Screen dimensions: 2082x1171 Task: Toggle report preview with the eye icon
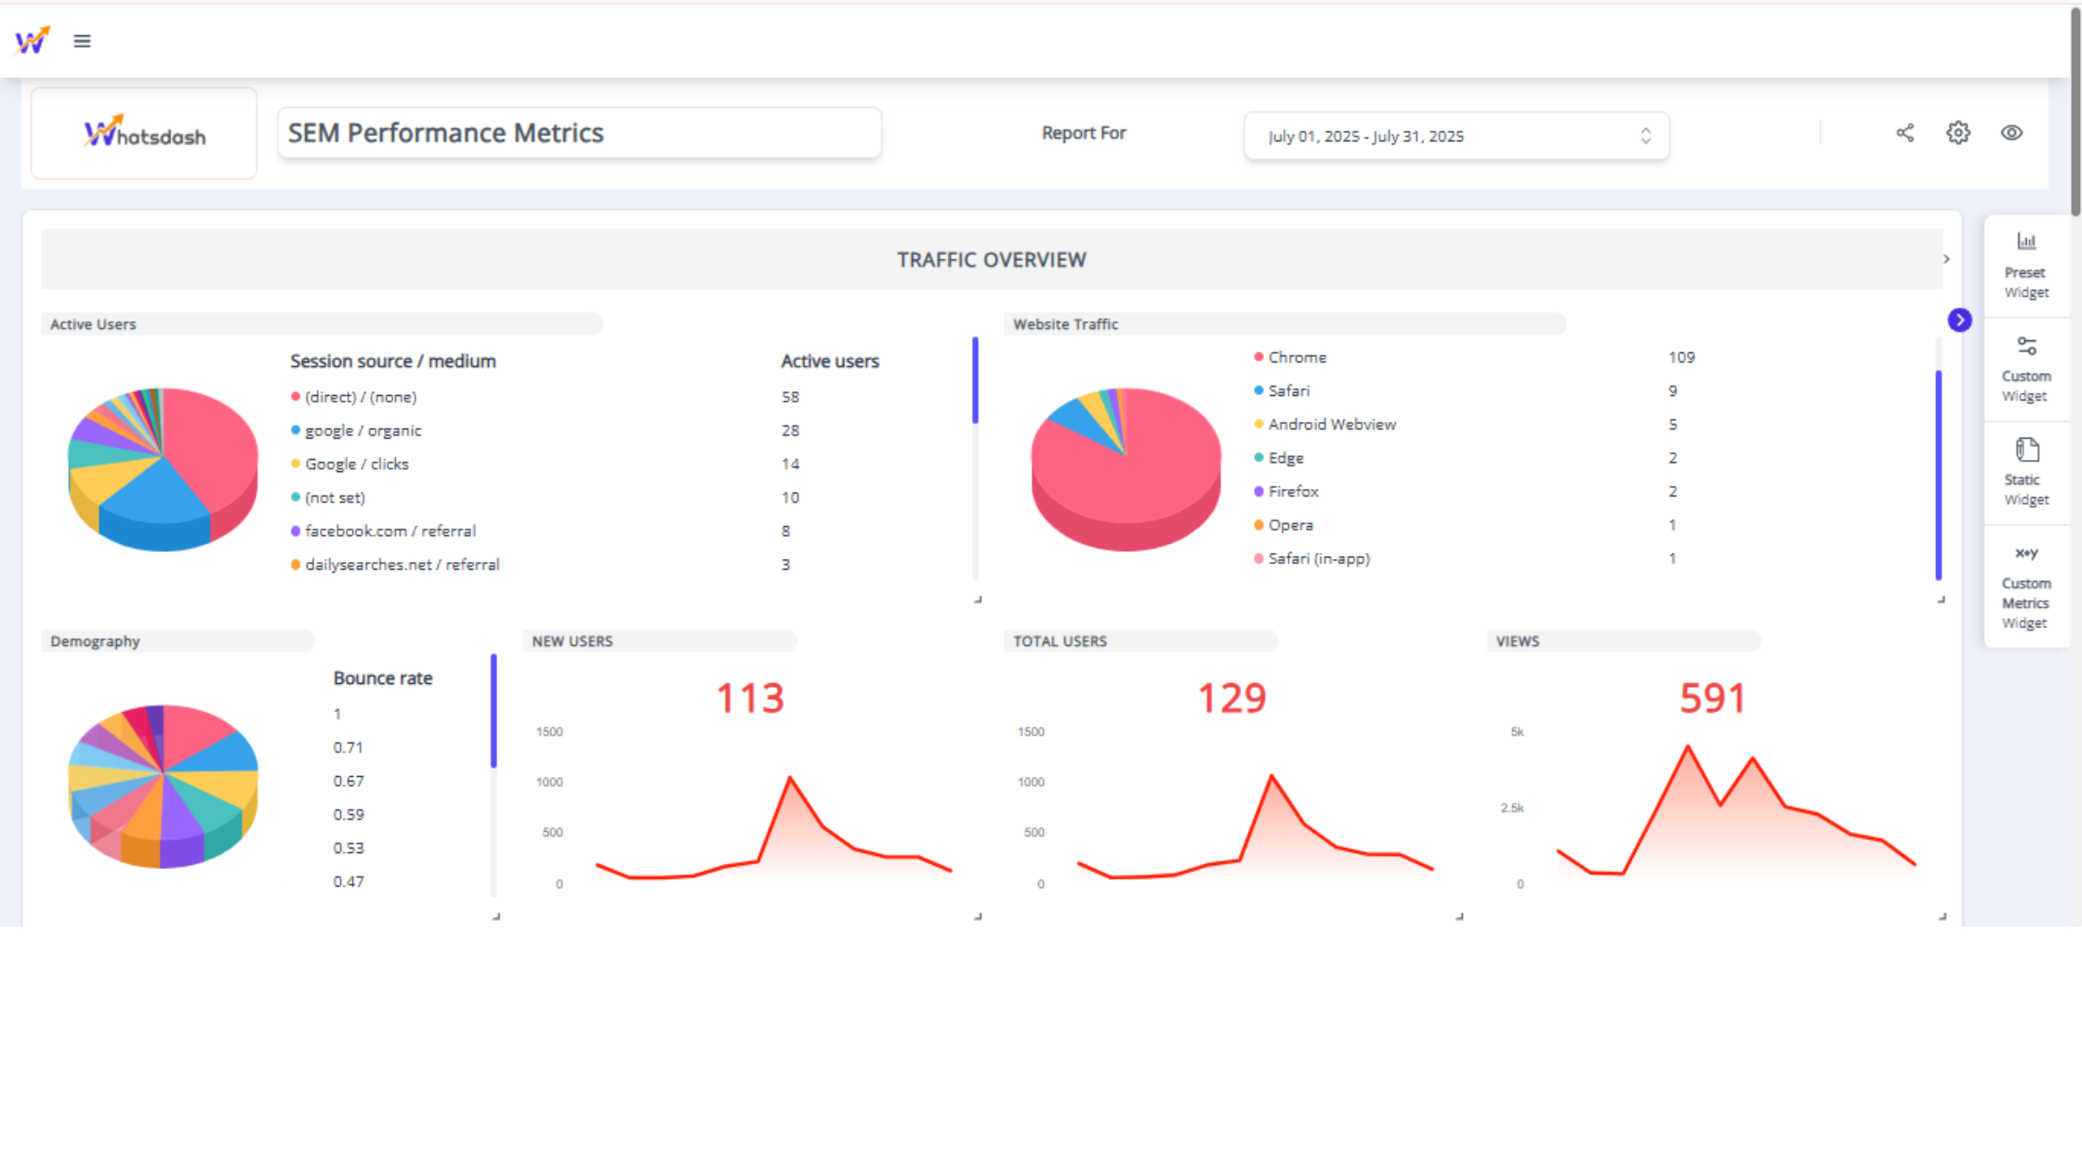(2011, 133)
